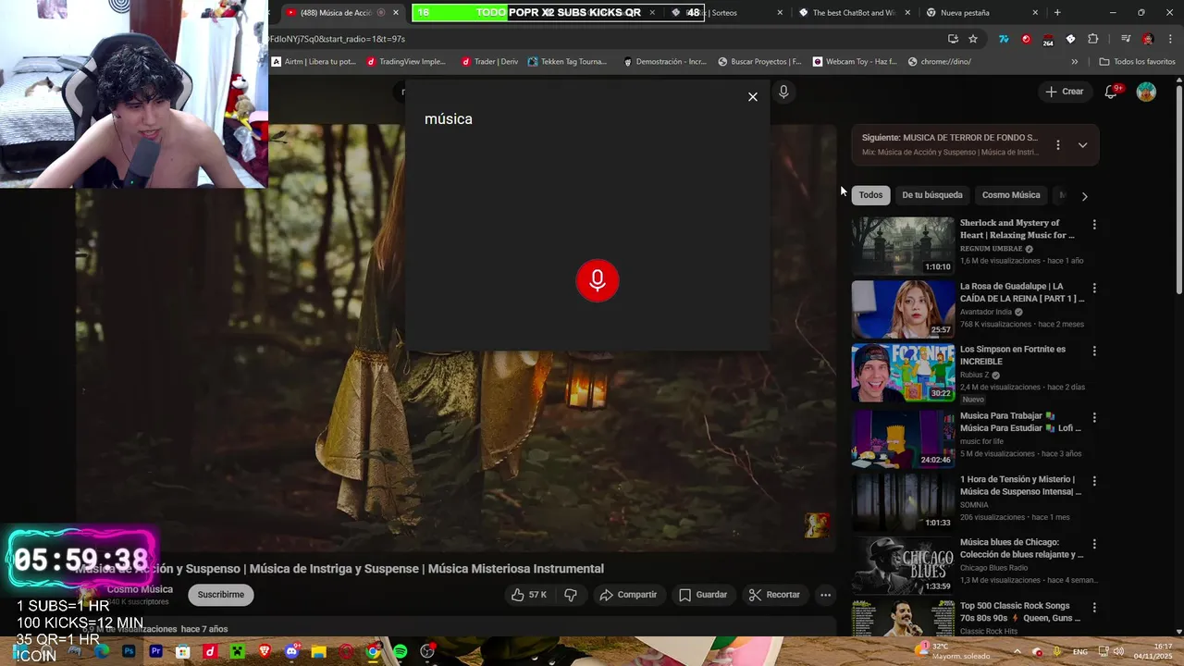Dislike the video with thumbs down
The image size is (1184, 666).
click(x=571, y=595)
